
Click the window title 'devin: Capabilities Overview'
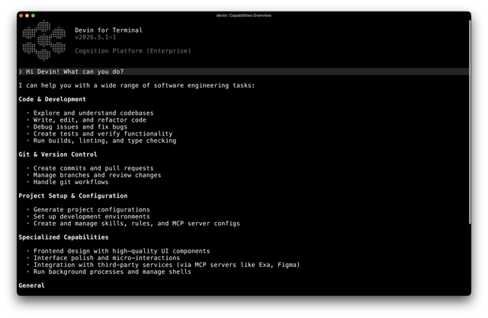tap(244, 15)
